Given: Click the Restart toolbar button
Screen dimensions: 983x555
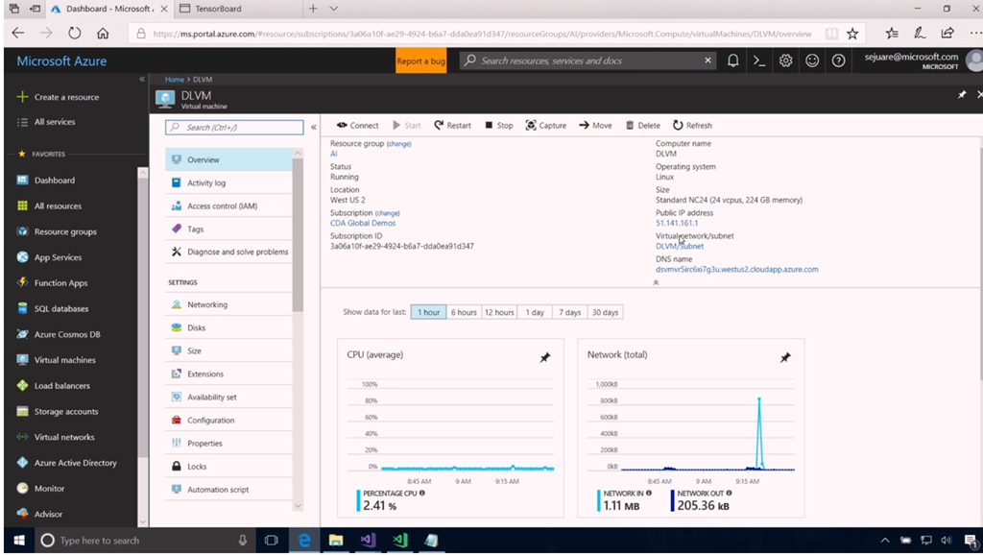Looking at the screenshot, I should pos(452,126).
